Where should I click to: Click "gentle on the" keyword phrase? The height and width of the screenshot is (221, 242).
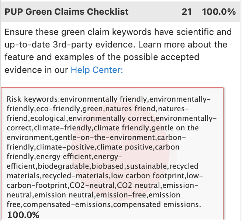177,128
